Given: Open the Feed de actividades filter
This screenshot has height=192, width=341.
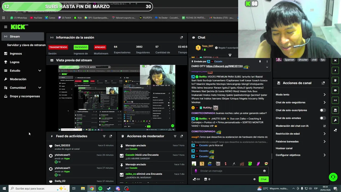Looking at the screenshot, I should coord(104,136).
